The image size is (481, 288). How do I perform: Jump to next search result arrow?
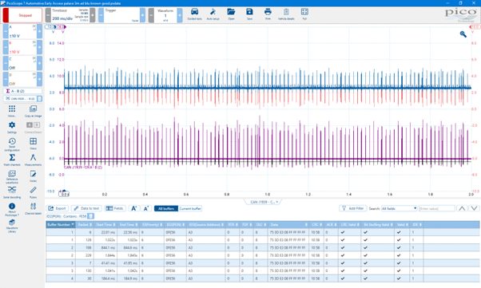click(x=474, y=208)
